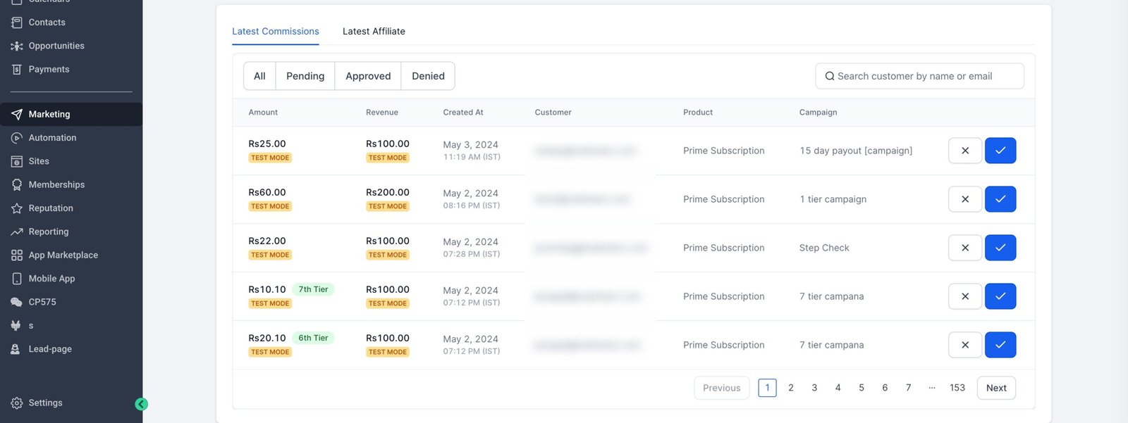The width and height of the screenshot is (1128, 423).
Task: Click the Opportunities icon in sidebar
Action: (x=17, y=46)
